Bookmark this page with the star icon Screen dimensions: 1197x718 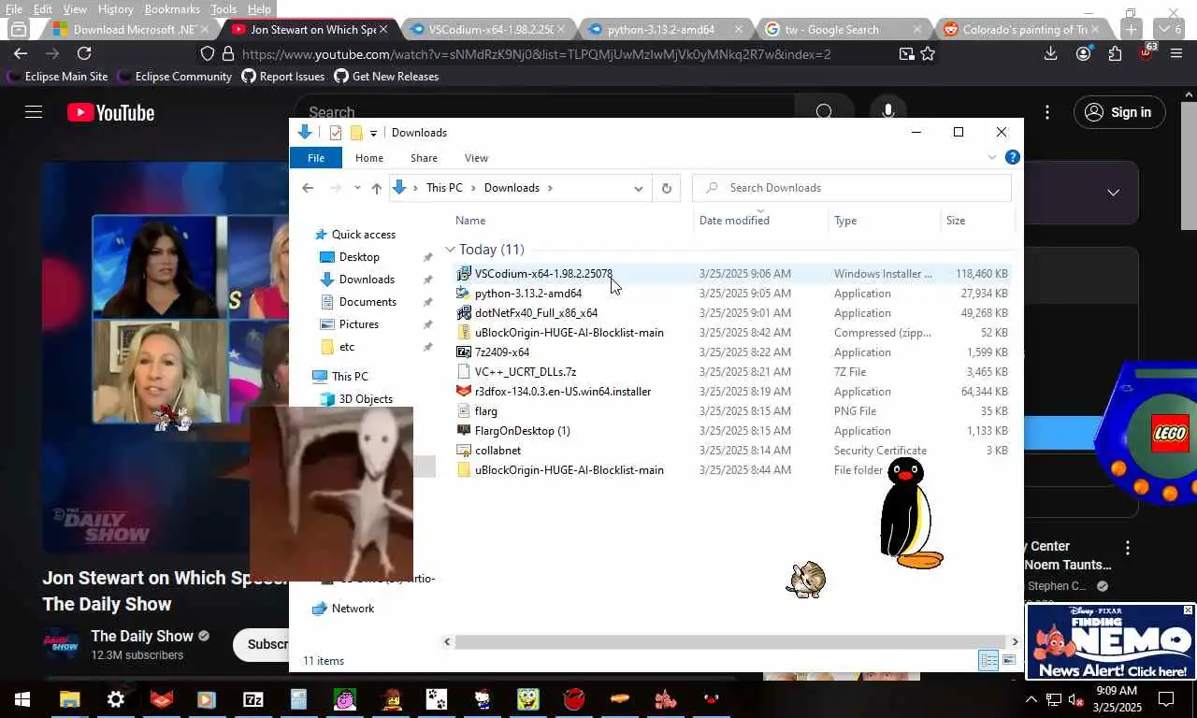click(x=928, y=54)
